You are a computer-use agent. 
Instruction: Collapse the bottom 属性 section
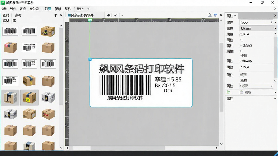[x=275, y=98]
